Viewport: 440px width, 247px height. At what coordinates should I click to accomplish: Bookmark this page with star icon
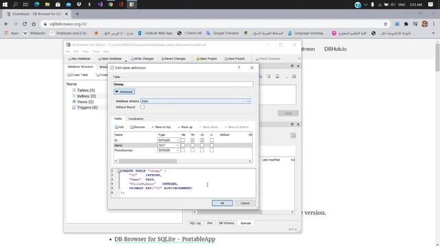click(386, 24)
